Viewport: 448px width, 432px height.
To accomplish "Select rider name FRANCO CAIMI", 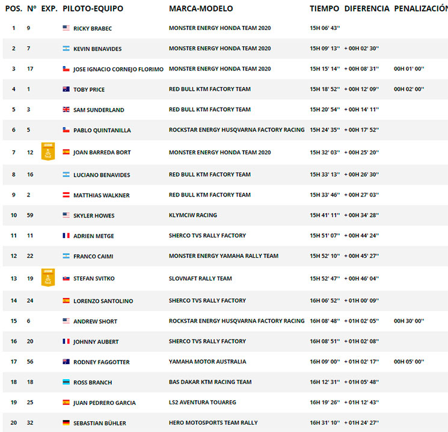I will click(93, 257).
